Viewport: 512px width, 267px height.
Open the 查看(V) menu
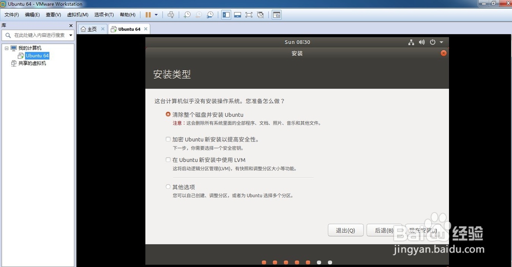click(x=53, y=15)
